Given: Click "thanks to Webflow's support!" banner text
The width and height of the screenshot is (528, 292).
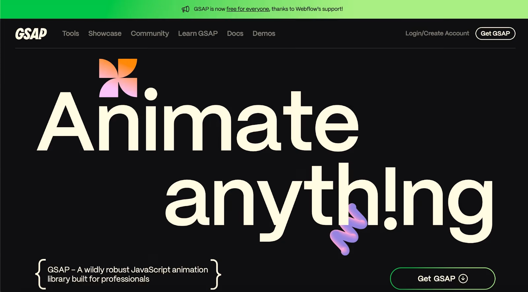Looking at the screenshot, I should (x=307, y=9).
